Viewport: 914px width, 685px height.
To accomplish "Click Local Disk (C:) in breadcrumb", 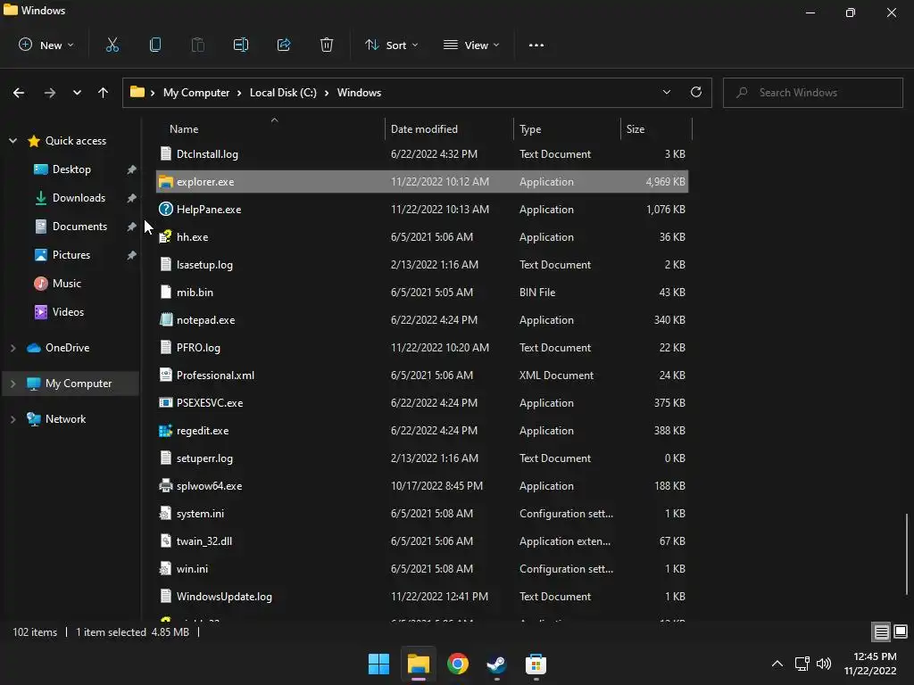I will tap(283, 93).
